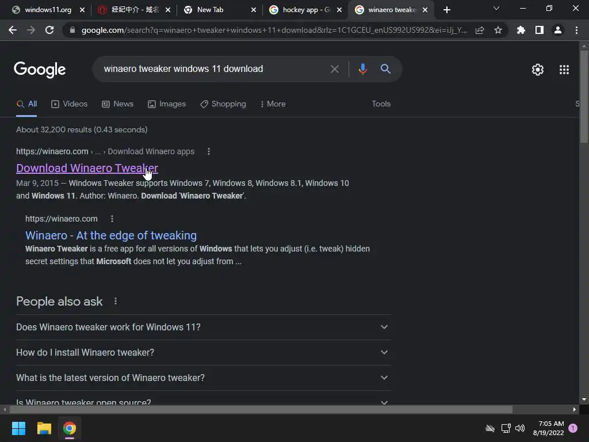The height and width of the screenshot is (442, 589).
Task: Submit search with magnifier icon
Action: click(x=385, y=69)
